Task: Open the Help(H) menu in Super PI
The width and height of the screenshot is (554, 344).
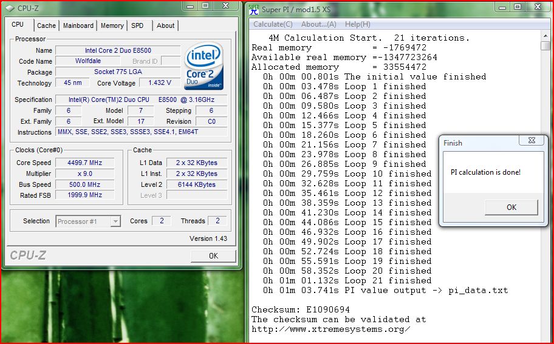Action: coord(358,24)
